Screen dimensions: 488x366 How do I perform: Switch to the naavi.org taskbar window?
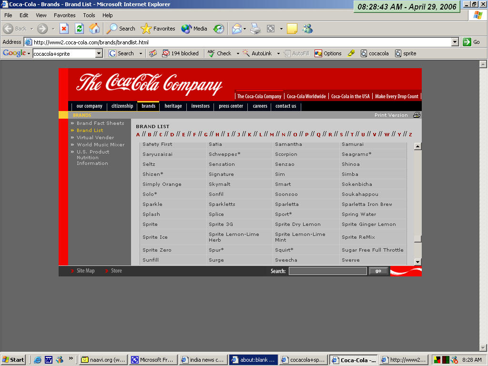103,360
